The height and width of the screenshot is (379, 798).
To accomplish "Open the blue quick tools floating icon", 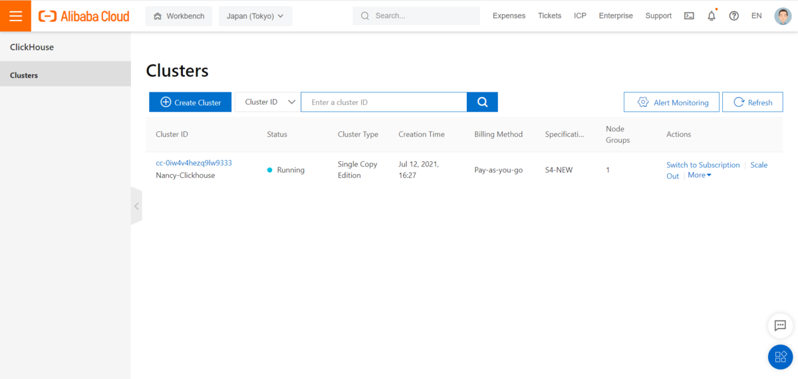I will (x=780, y=357).
